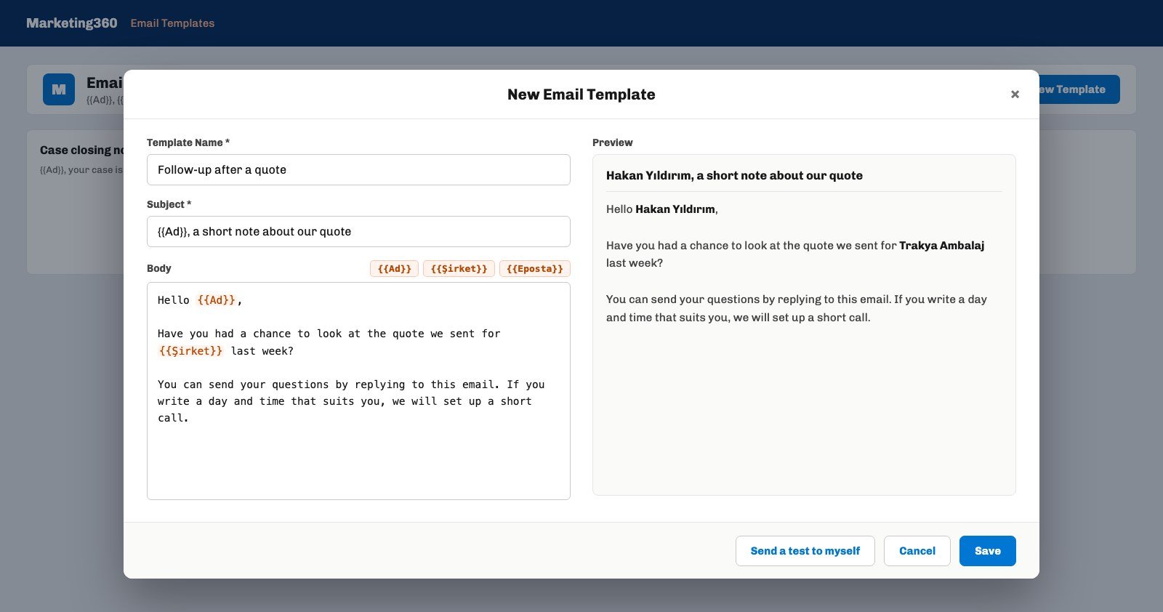Select the preview subject line text
Screen dimensions: 1163x612
tap(734, 175)
